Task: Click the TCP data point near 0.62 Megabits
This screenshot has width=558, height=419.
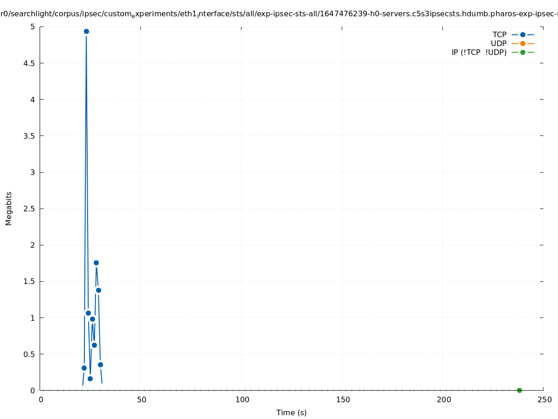Action: click(x=94, y=345)
